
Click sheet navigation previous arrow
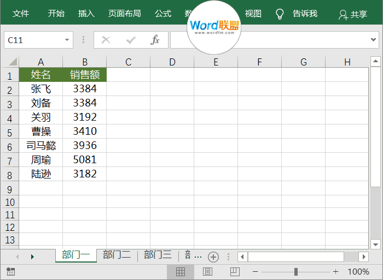click(17, 257)
